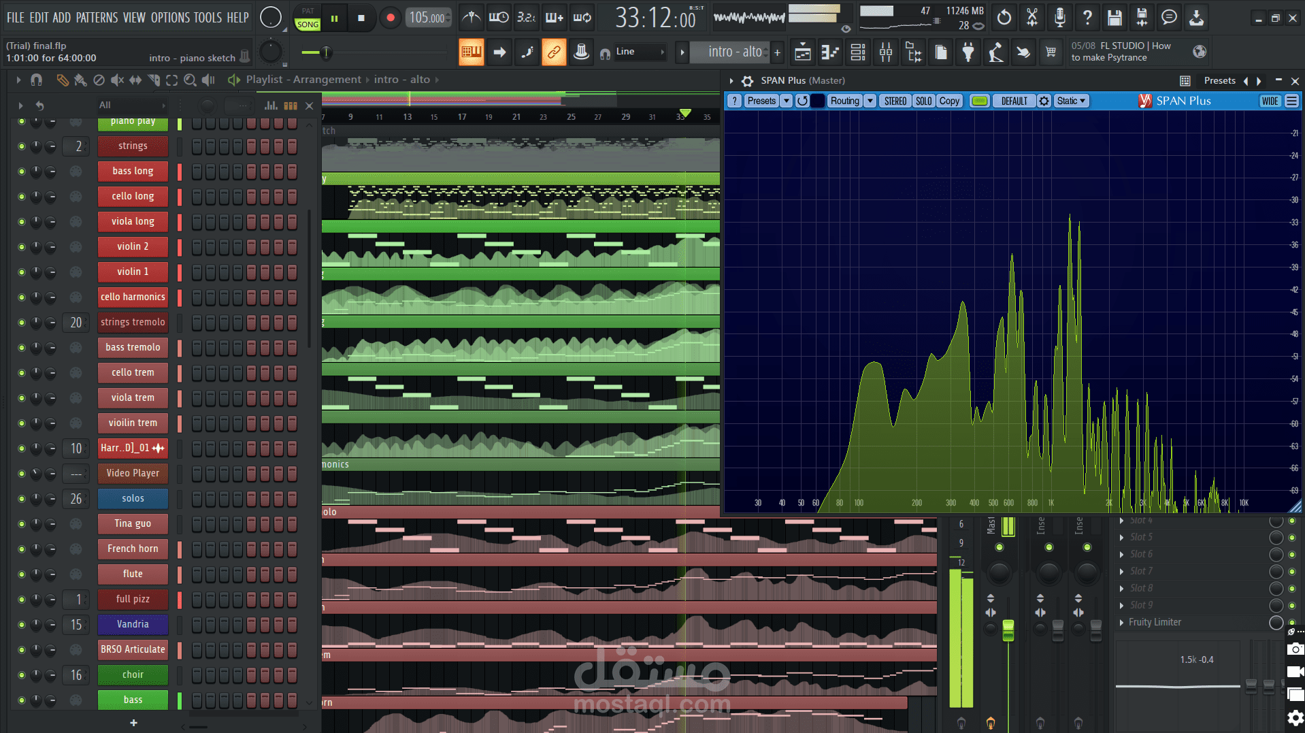Open the plugin picker plug icon
The height and width of the screenshot is (733, 1305).
[x=968, y=52]
